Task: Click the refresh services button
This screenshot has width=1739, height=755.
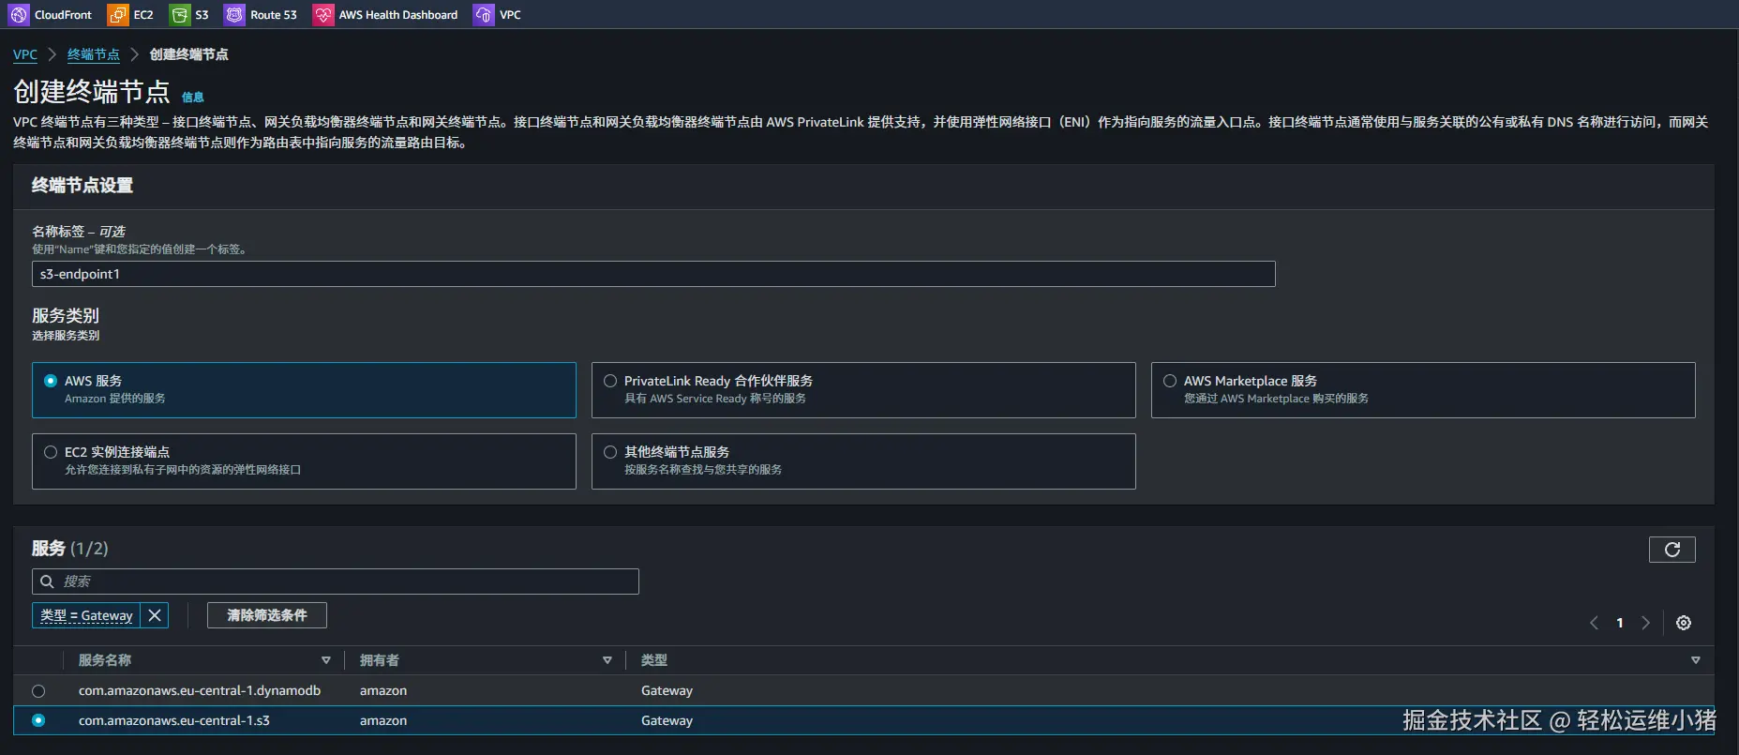Action: [x=1672, y=550]
